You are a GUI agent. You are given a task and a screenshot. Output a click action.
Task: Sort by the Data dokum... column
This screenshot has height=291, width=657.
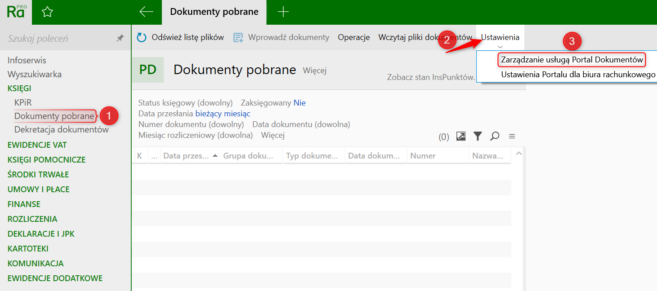[x=376, y=156]
